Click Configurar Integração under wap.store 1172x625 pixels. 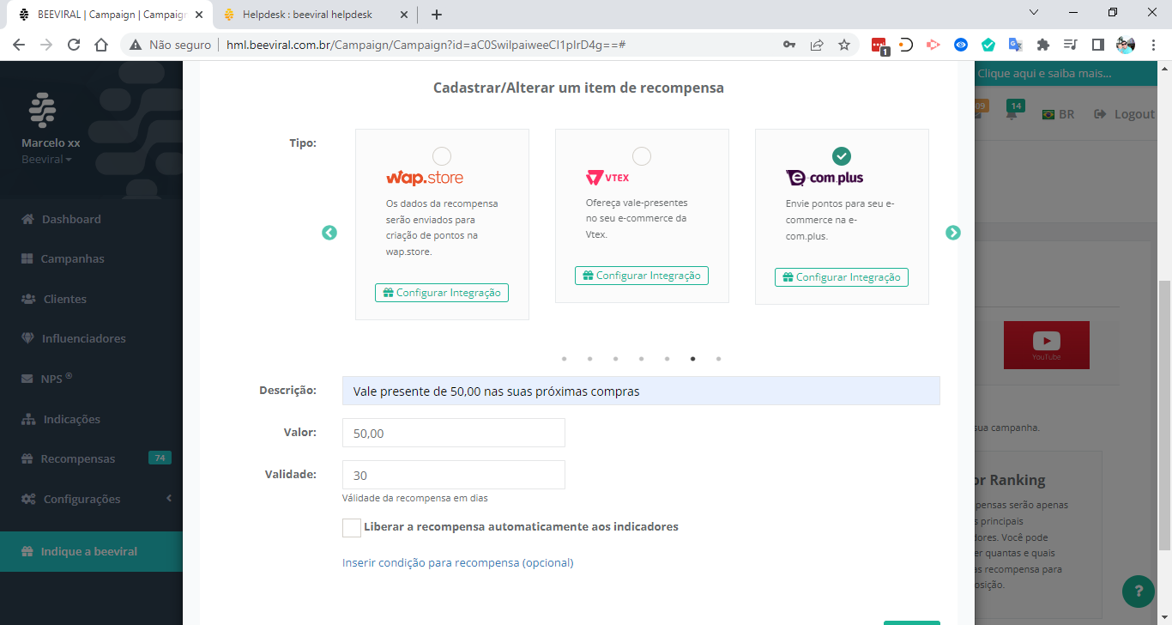click(442, 293)
